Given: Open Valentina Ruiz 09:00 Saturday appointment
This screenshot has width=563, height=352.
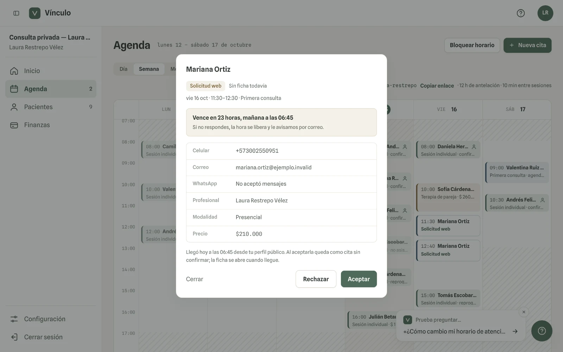Looking at the screenshot, I should click(517, 172).
